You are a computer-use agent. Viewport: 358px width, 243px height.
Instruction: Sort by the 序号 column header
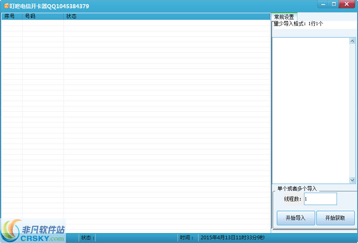click(12, 16)
